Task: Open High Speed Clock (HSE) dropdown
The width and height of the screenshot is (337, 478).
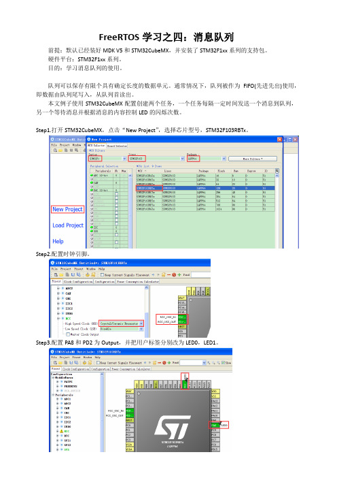Action: (x=141, y=323)
